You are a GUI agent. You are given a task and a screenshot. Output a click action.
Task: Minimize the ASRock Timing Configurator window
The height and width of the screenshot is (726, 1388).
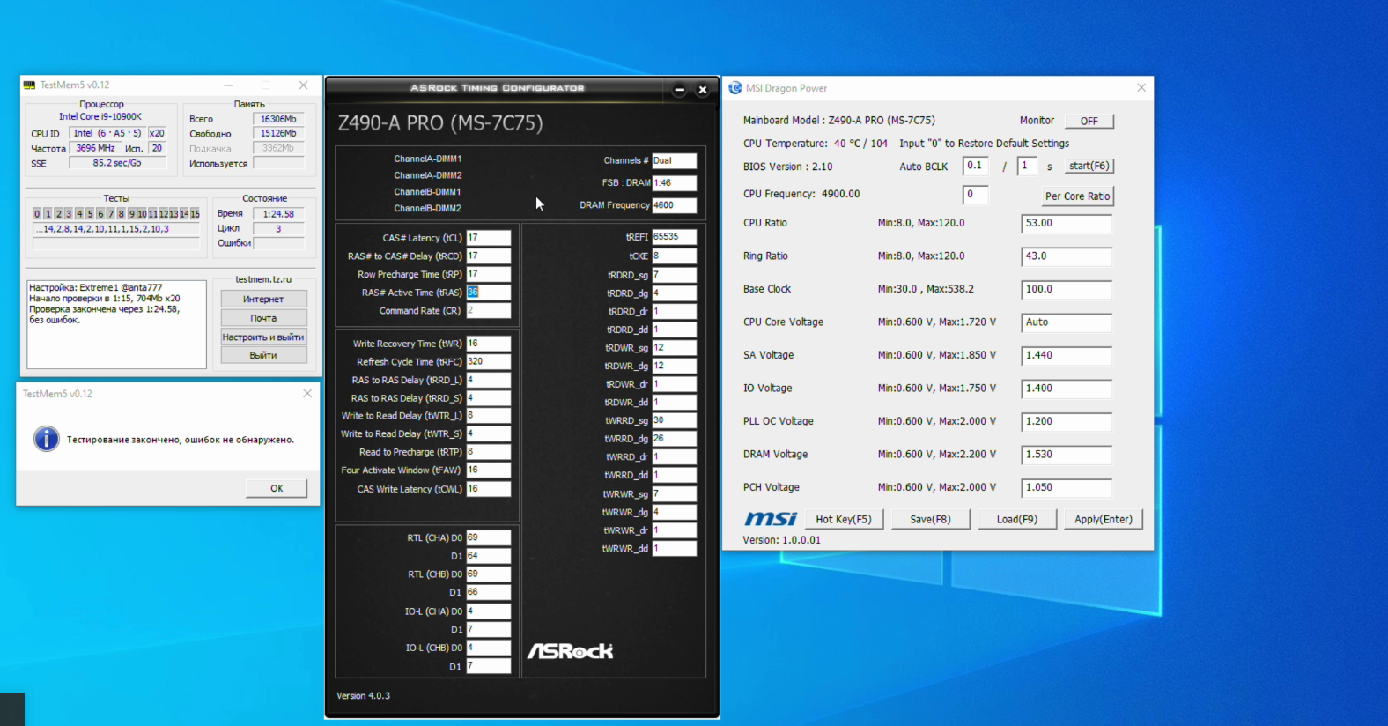point(679,89)
